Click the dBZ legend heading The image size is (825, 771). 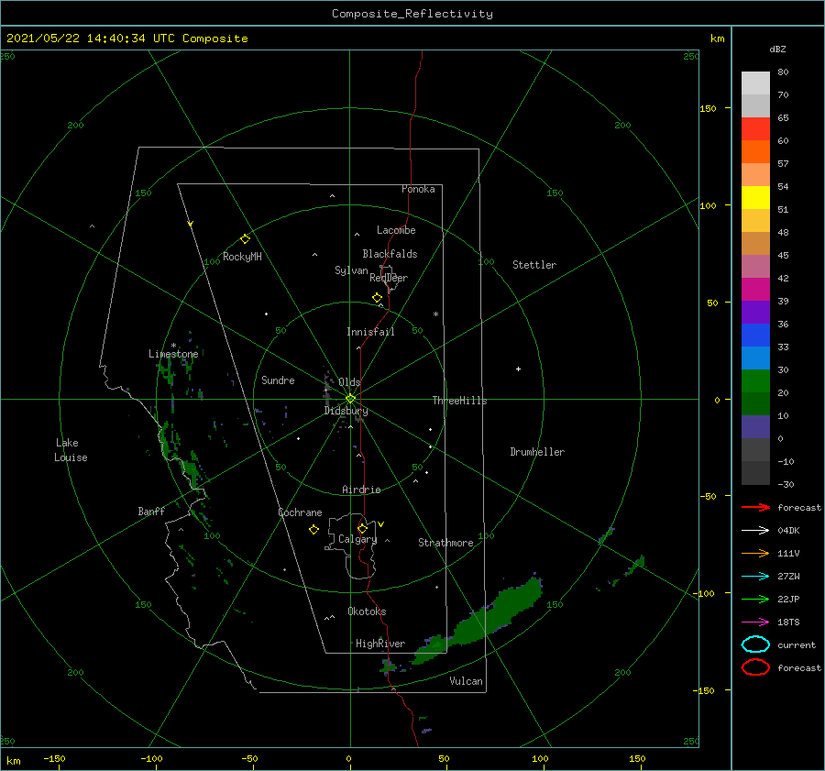coord(777,49)
